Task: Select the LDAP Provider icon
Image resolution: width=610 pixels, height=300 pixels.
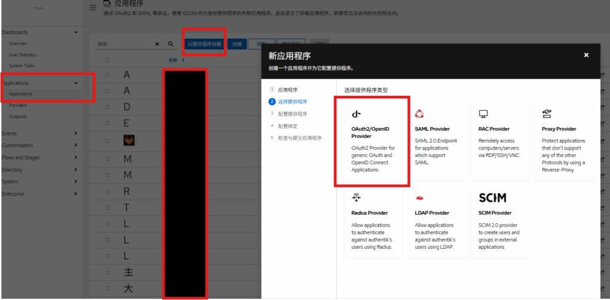Action: coord(419,198)
